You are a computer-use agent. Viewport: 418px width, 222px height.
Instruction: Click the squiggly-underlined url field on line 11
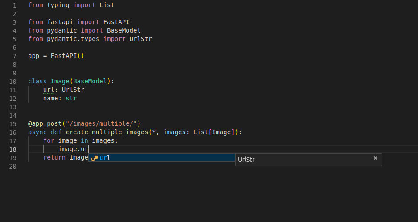(x=48, y=90)
